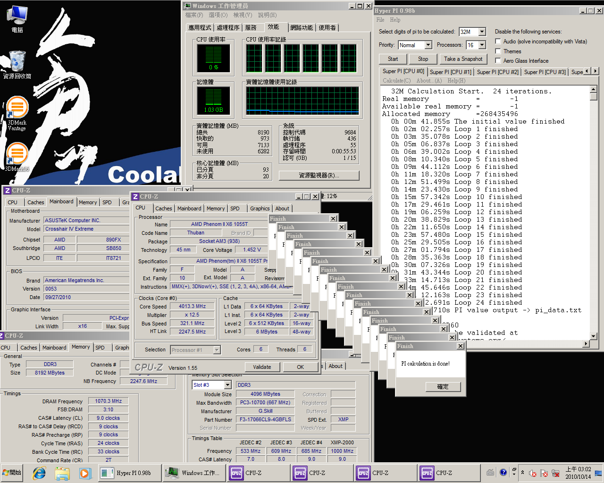Open Task Manager options menu
This screenshot has height=483, width=604.
click(218, 15)
